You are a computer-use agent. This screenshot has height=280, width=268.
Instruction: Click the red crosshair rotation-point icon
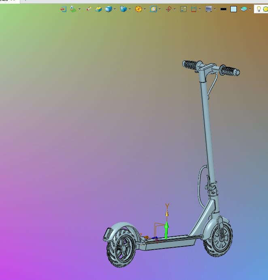pos(168,9)
